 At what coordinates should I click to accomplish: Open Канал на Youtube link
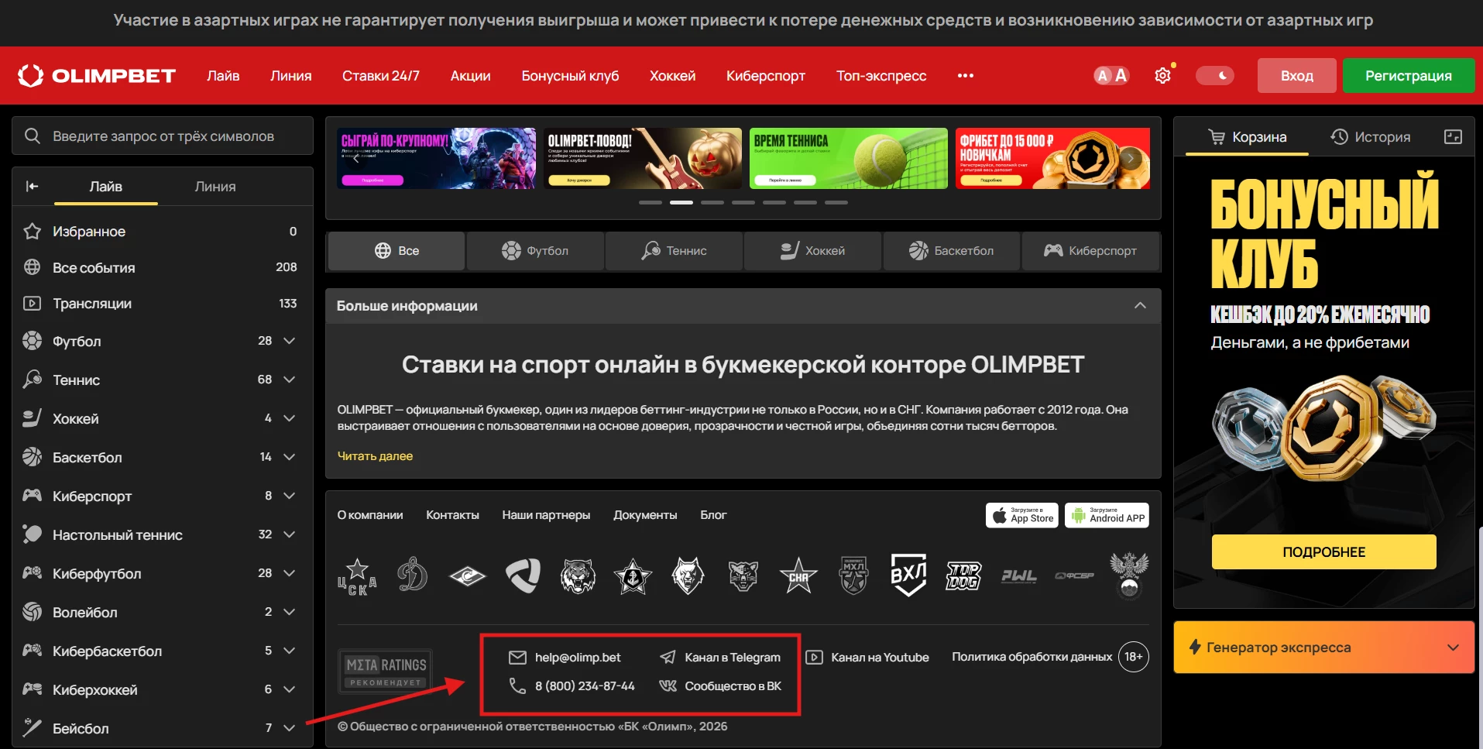tap(867, 658)
